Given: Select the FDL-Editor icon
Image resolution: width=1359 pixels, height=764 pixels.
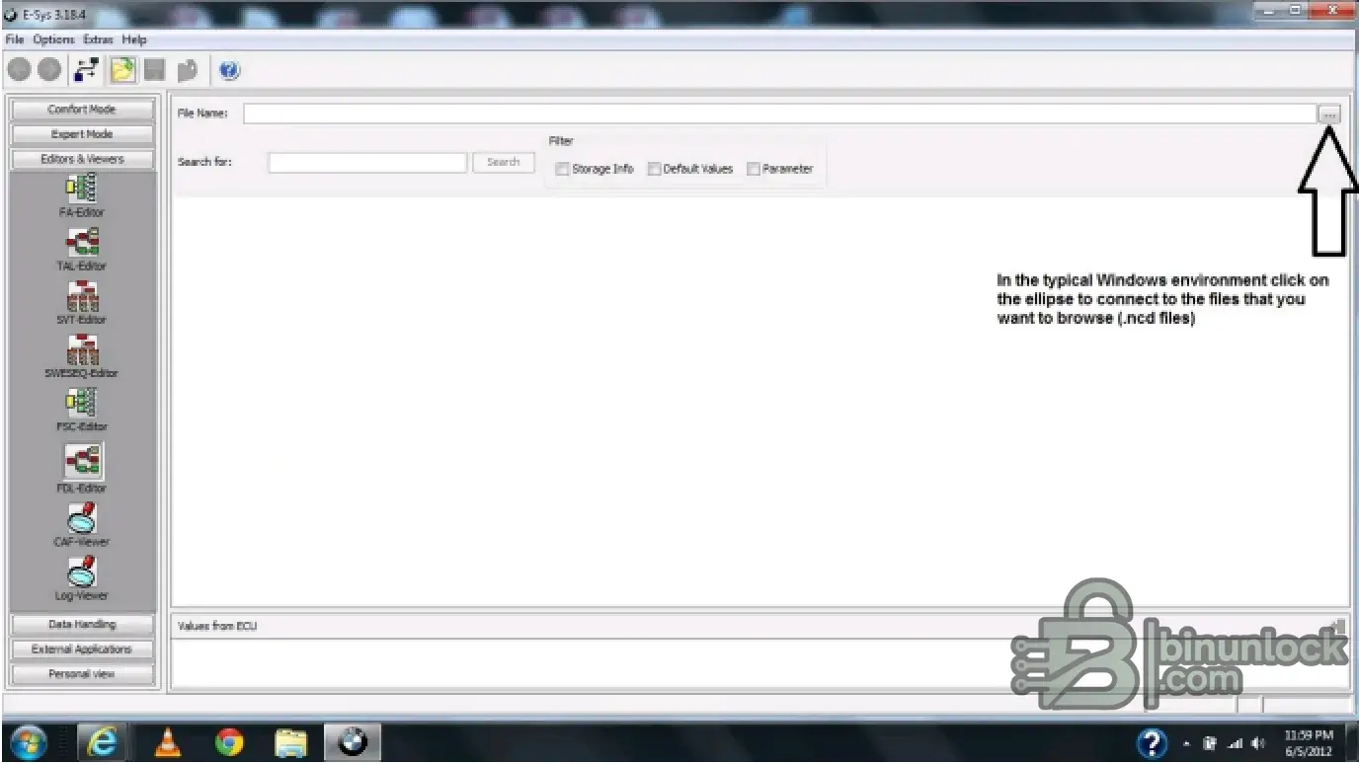Looking at the screenshot, I should (83, 460).
